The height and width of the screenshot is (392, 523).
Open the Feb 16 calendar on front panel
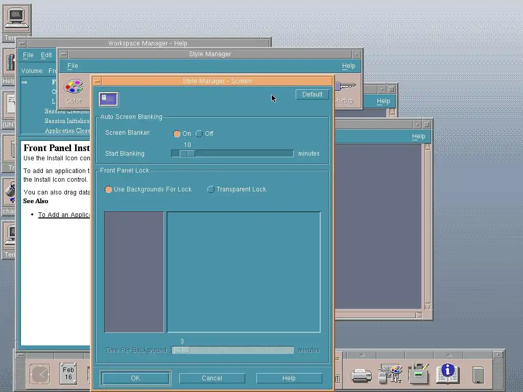[68, 373]
